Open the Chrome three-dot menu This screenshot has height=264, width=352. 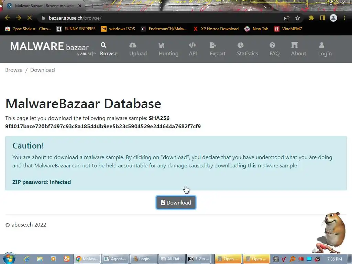344,18
